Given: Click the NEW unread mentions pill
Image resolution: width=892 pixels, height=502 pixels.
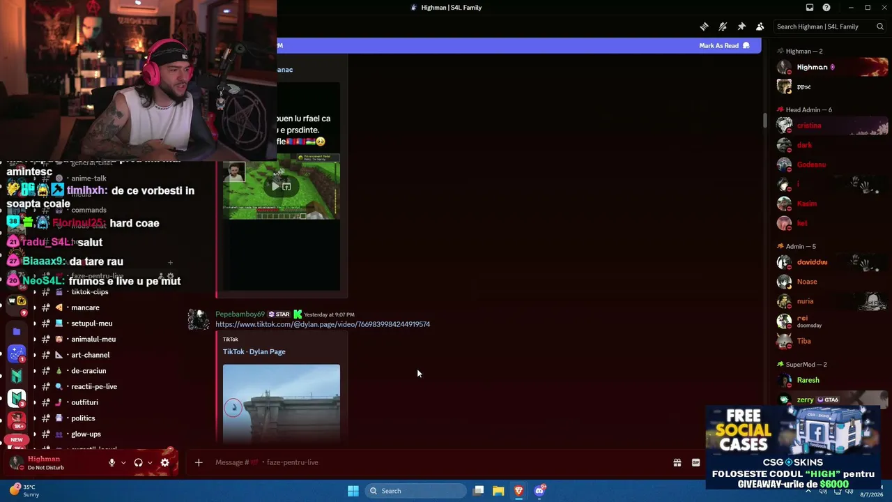Looking at the screenshot, I should (17, 440).
